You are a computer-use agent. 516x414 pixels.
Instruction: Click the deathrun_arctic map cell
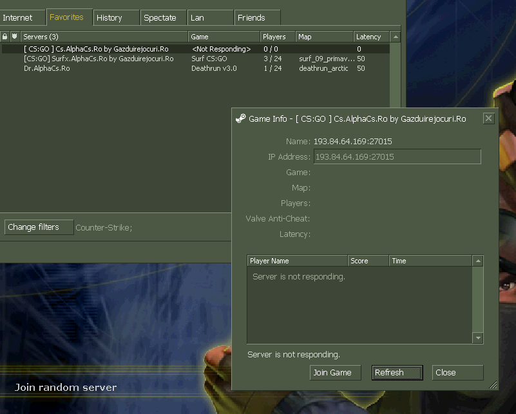[323, 68]
